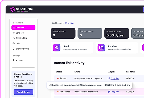Click the purple Receive folder tile icon

point(101,48)
